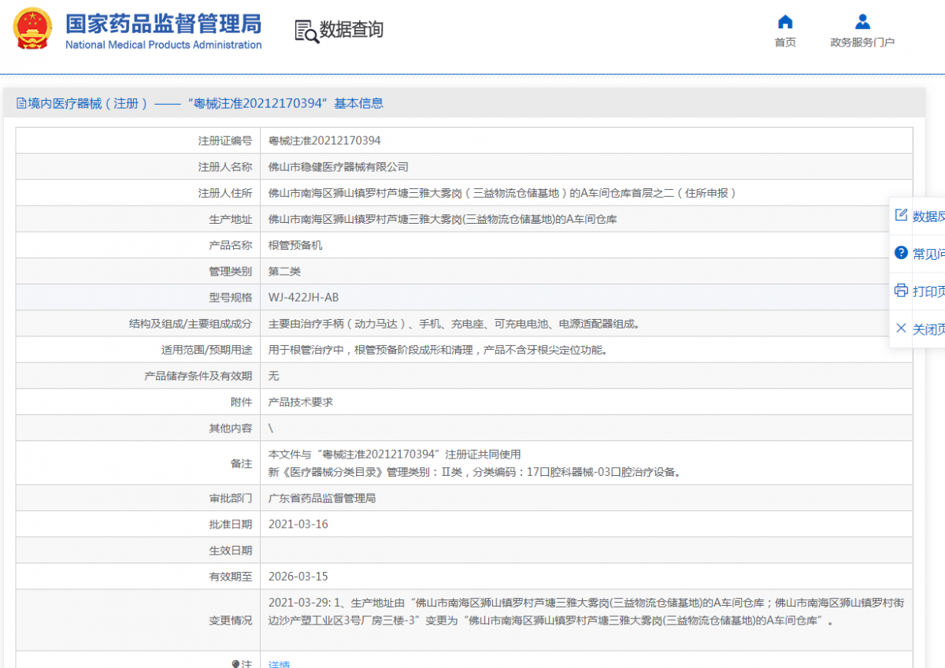Open the 产品技术要求 attachment

click(301, 402)
